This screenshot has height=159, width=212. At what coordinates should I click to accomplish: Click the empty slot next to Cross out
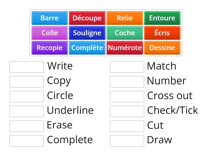[x=127, y=96]
